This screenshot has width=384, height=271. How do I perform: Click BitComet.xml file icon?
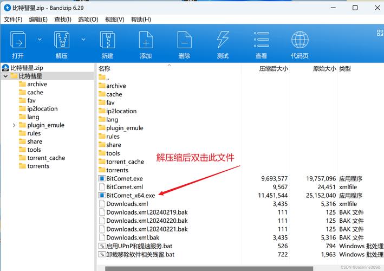click(102, 187)
